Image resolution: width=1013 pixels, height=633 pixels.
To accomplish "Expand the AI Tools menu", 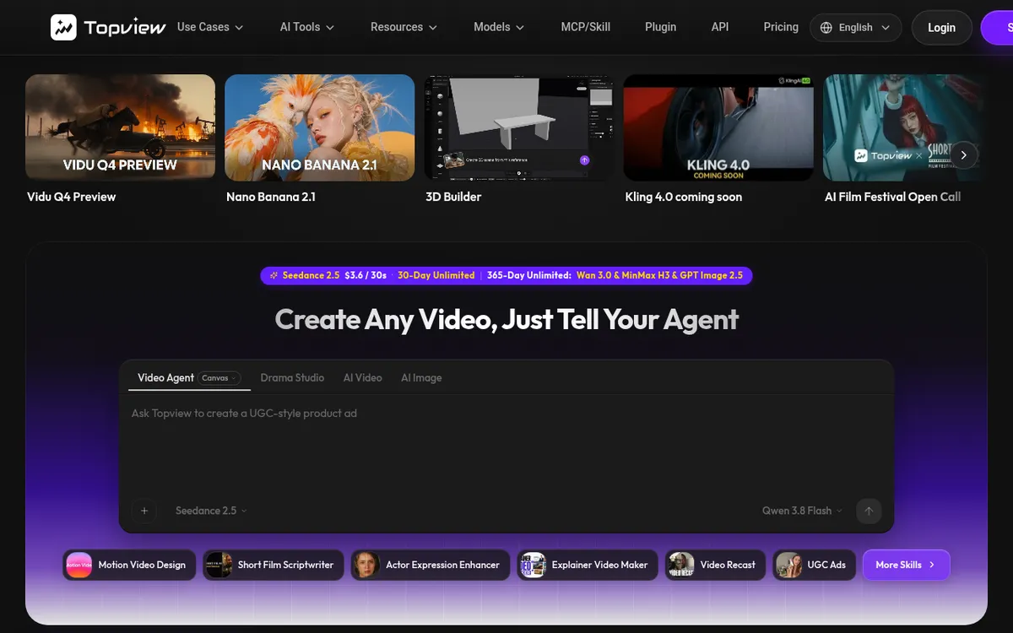I will (307, 27).
